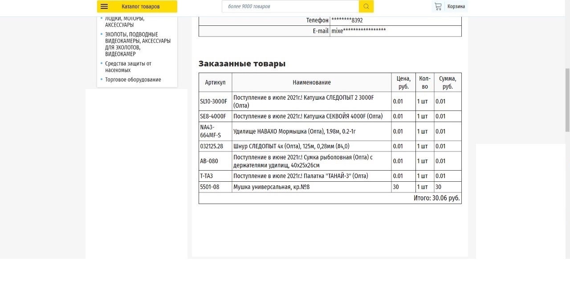Open the "Каталог товаров" menu
The width and height of the screenshot is (570, 286).
[140, 7]
